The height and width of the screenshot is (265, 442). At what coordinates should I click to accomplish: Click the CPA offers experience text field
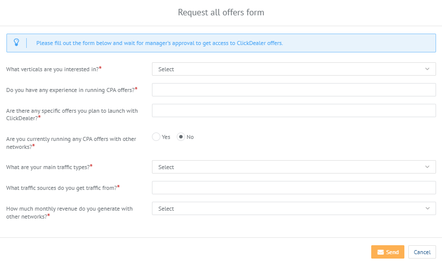294,90
